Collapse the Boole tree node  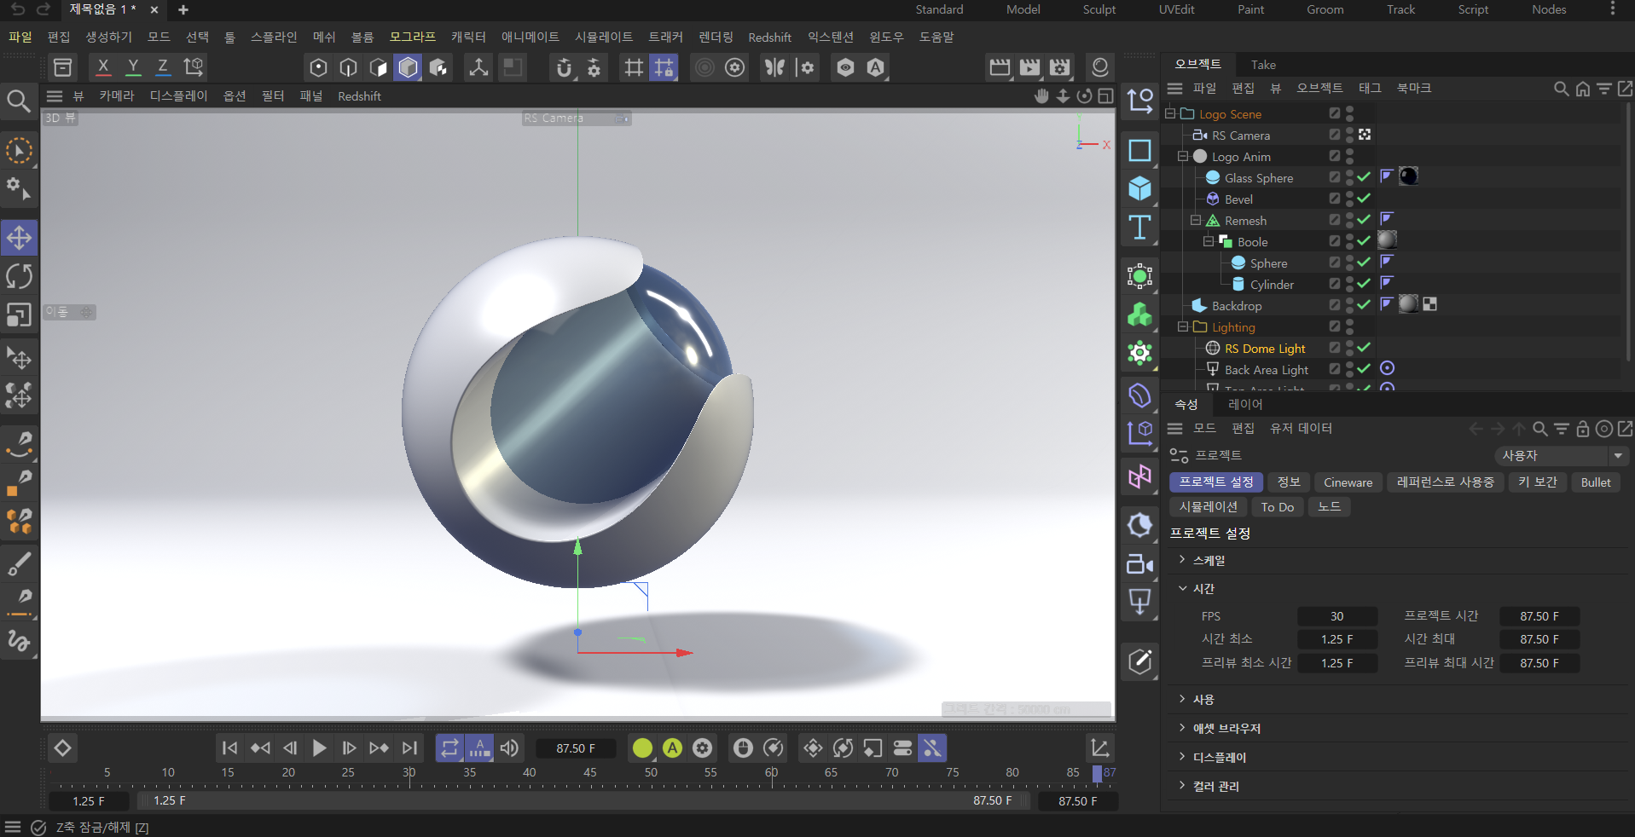1209,241
